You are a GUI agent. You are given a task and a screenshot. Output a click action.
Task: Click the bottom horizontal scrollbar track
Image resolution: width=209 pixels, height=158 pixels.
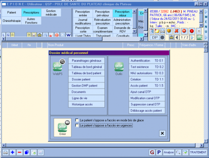101,145
